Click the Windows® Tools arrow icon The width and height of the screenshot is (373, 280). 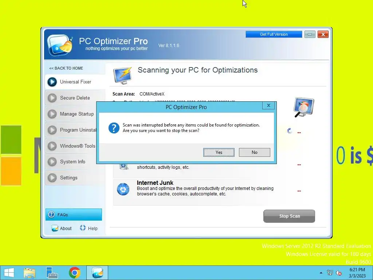52,146
